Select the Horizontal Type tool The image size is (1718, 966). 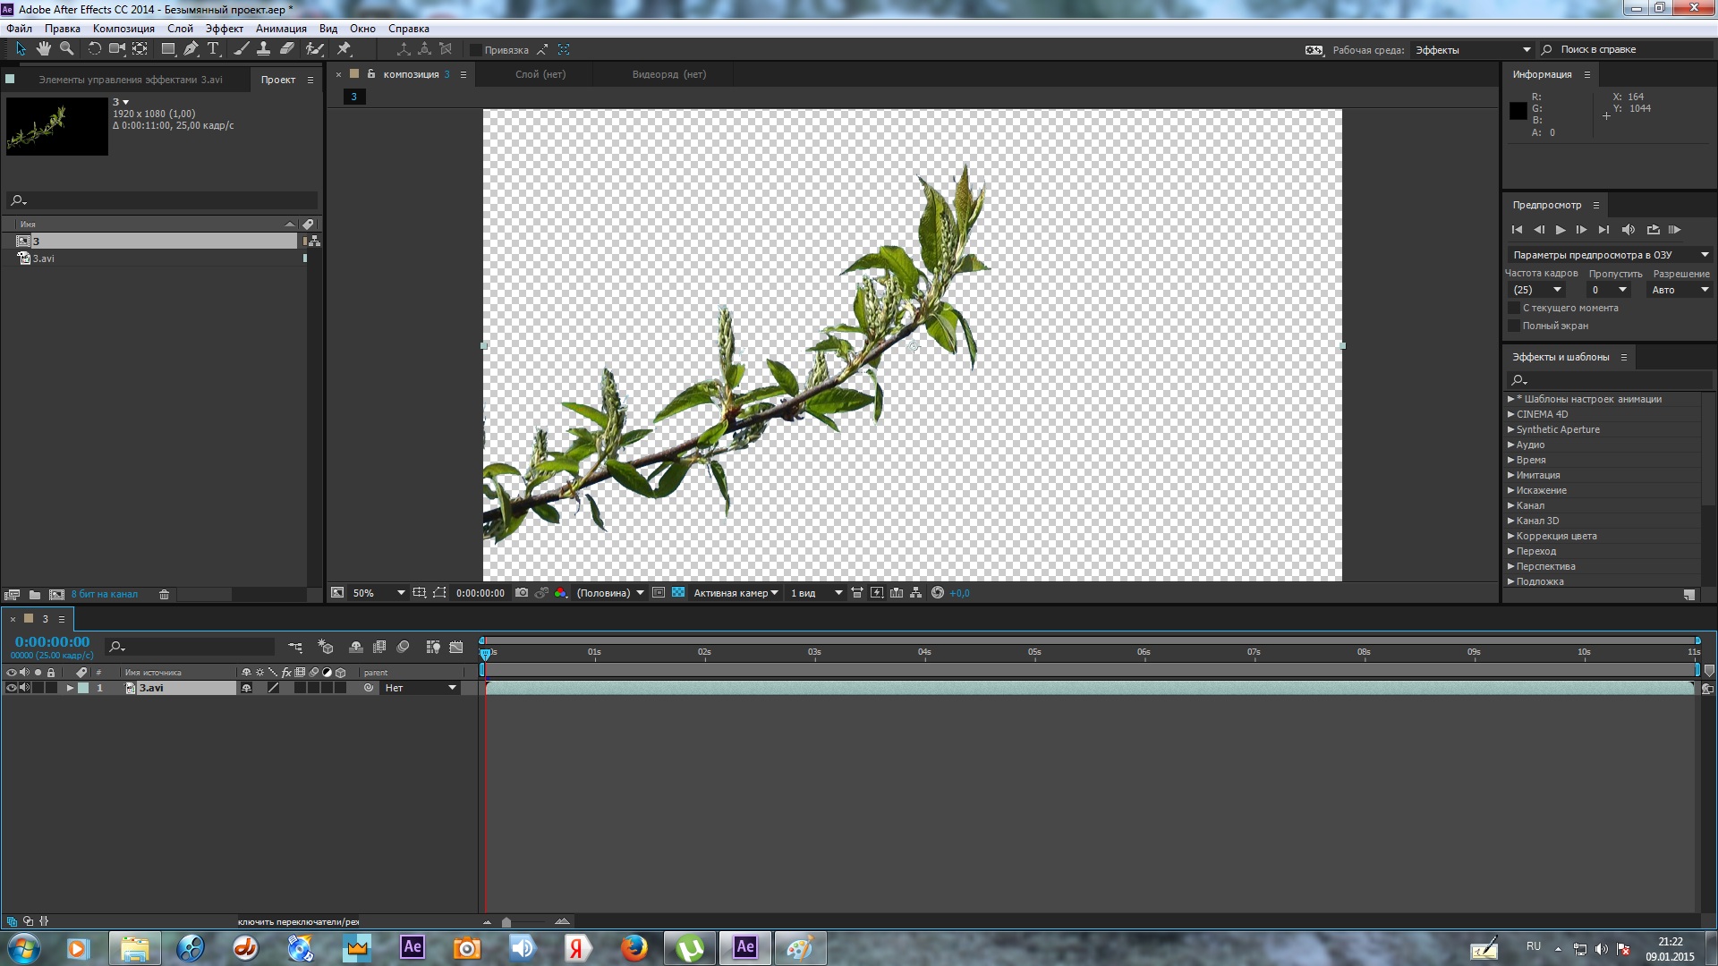(x=213, y=49)
